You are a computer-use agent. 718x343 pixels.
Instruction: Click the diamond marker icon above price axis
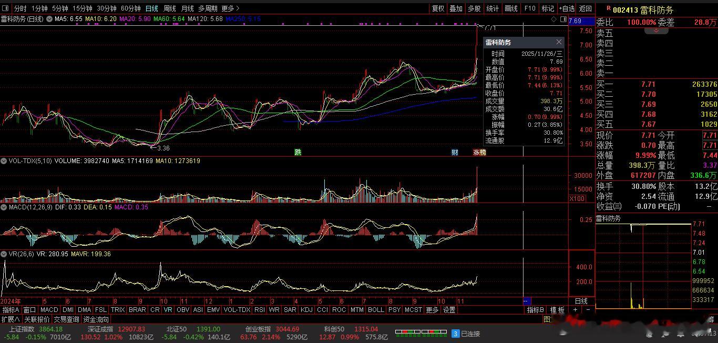pos(554,19)
